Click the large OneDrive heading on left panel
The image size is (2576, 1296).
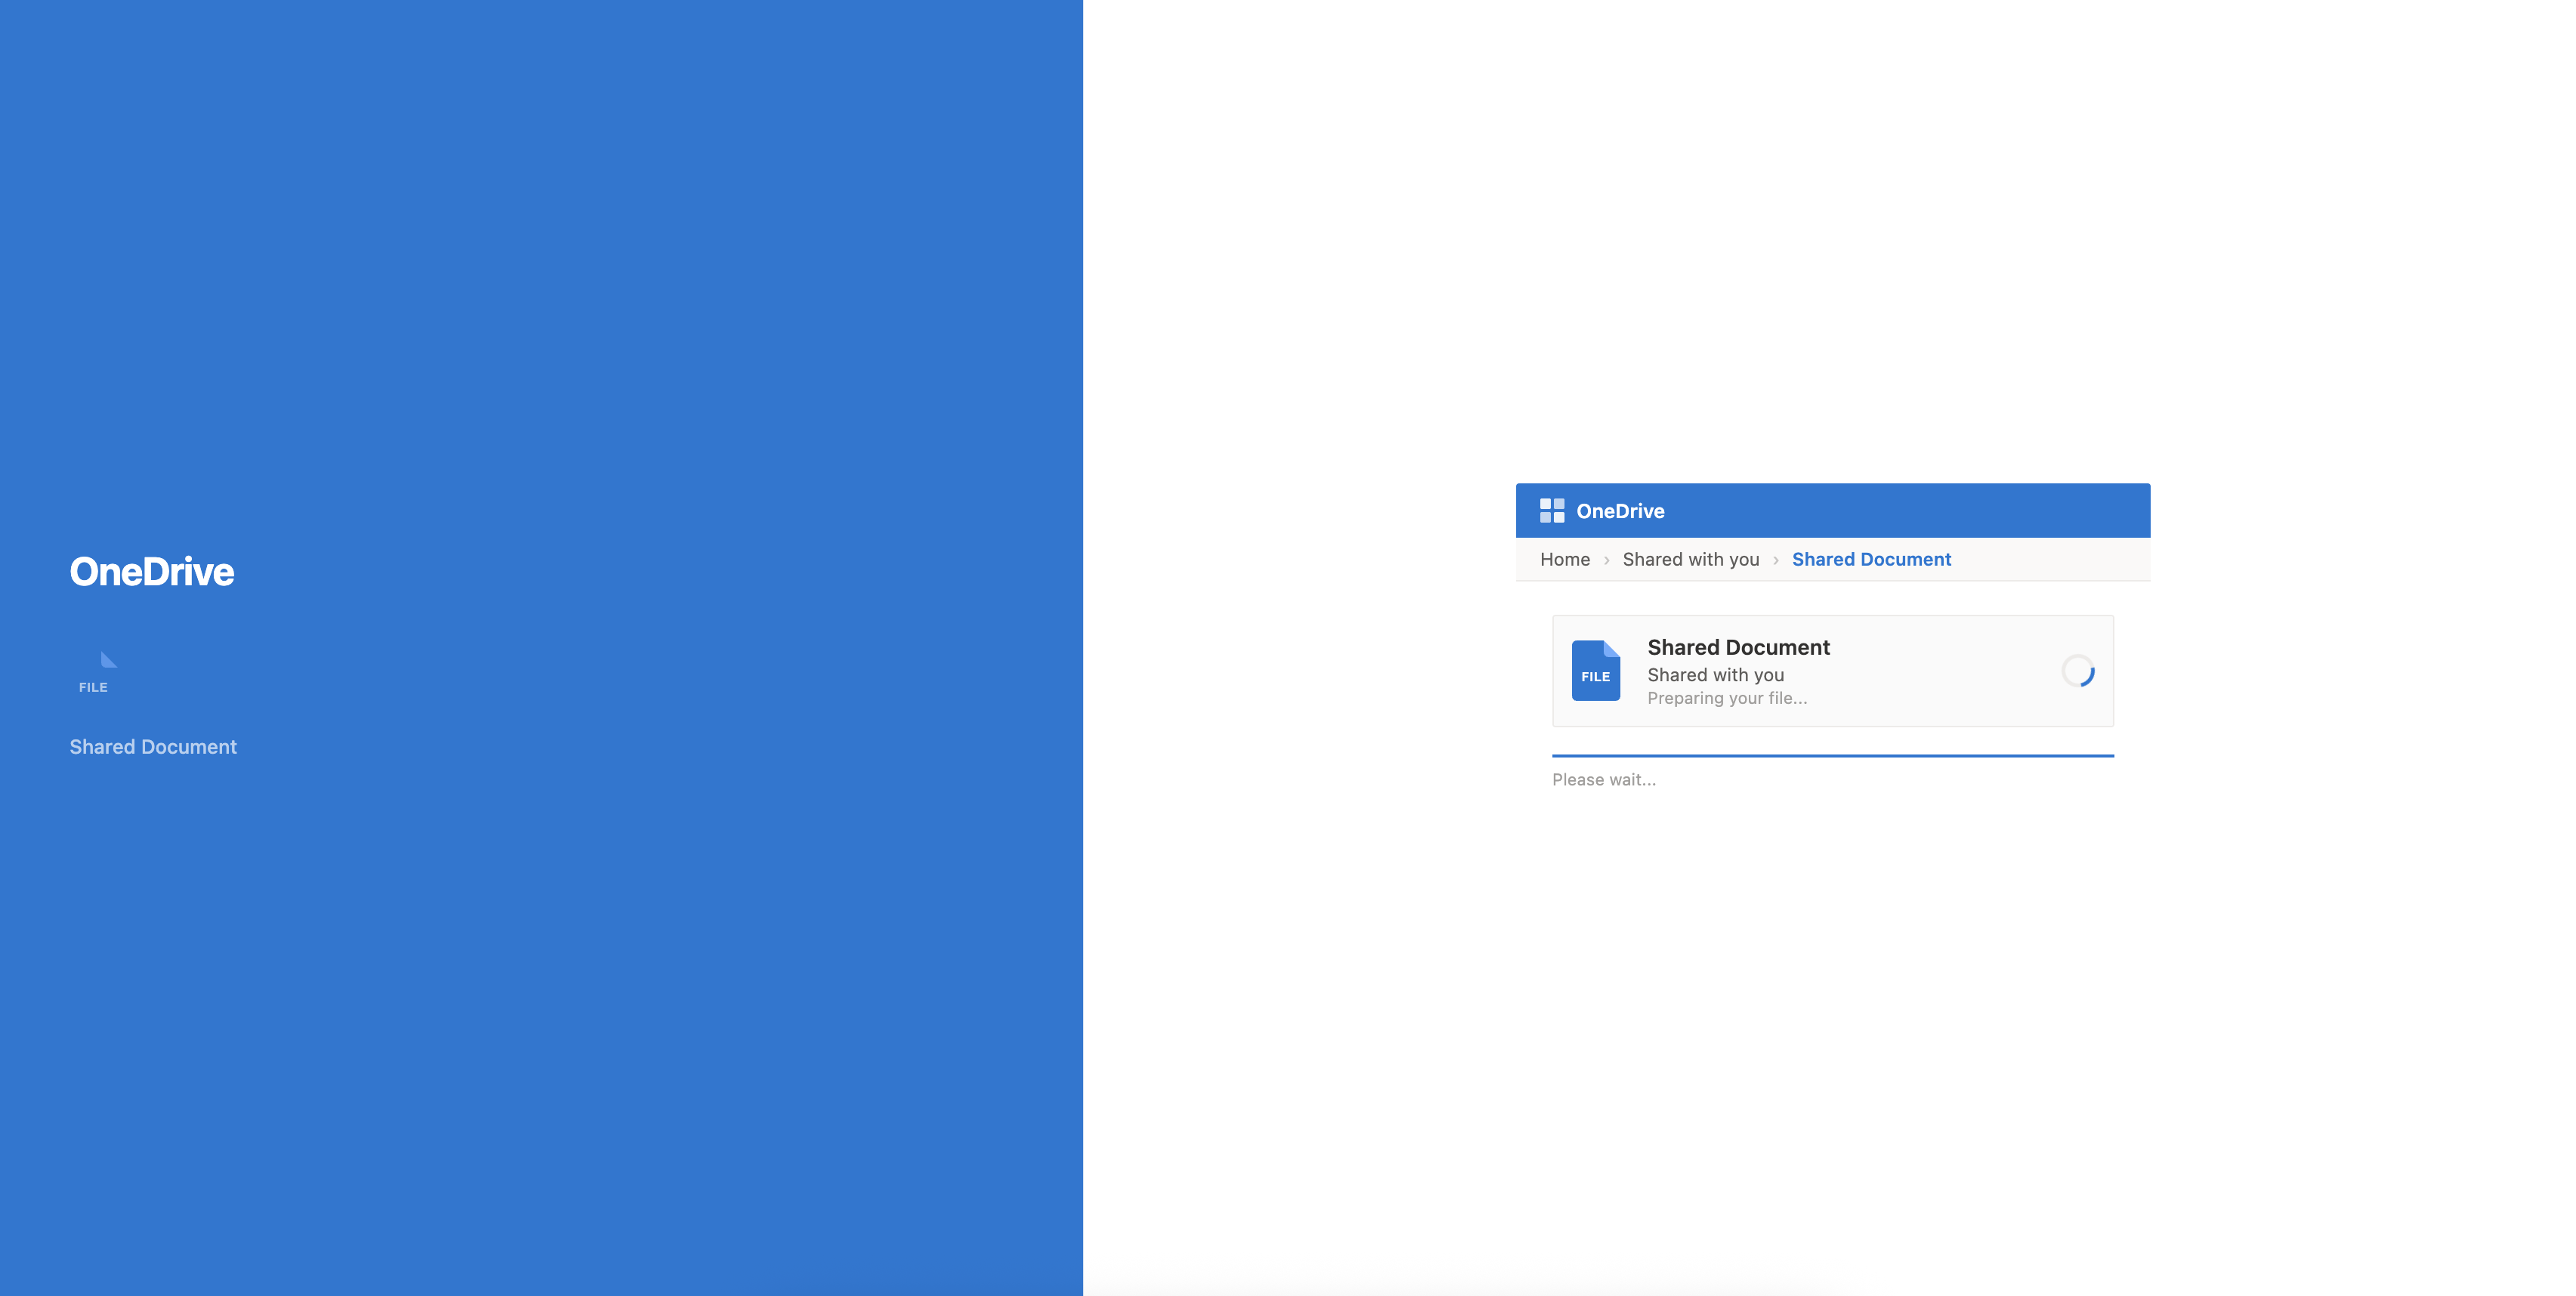[152, 572]
